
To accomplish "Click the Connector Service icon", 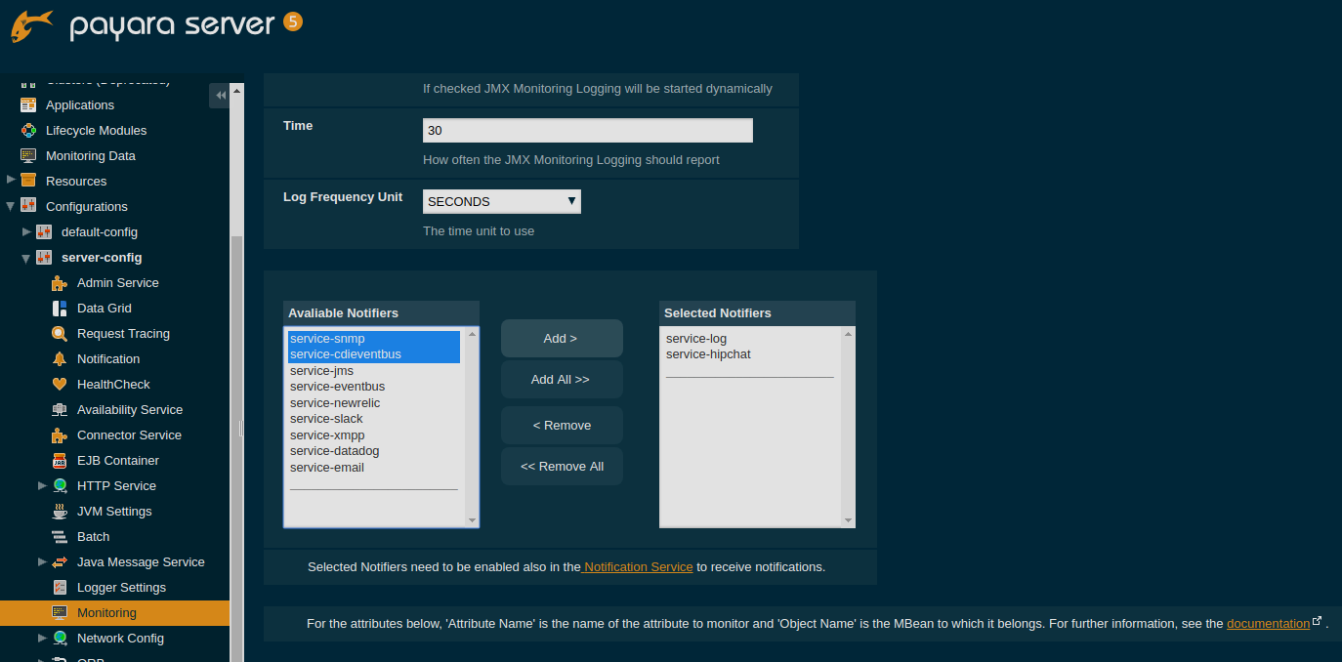I will click(x=60, y=435).
